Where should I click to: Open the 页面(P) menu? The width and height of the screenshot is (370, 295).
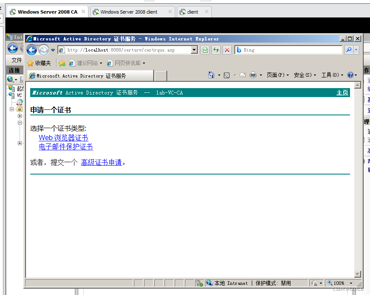278,75
